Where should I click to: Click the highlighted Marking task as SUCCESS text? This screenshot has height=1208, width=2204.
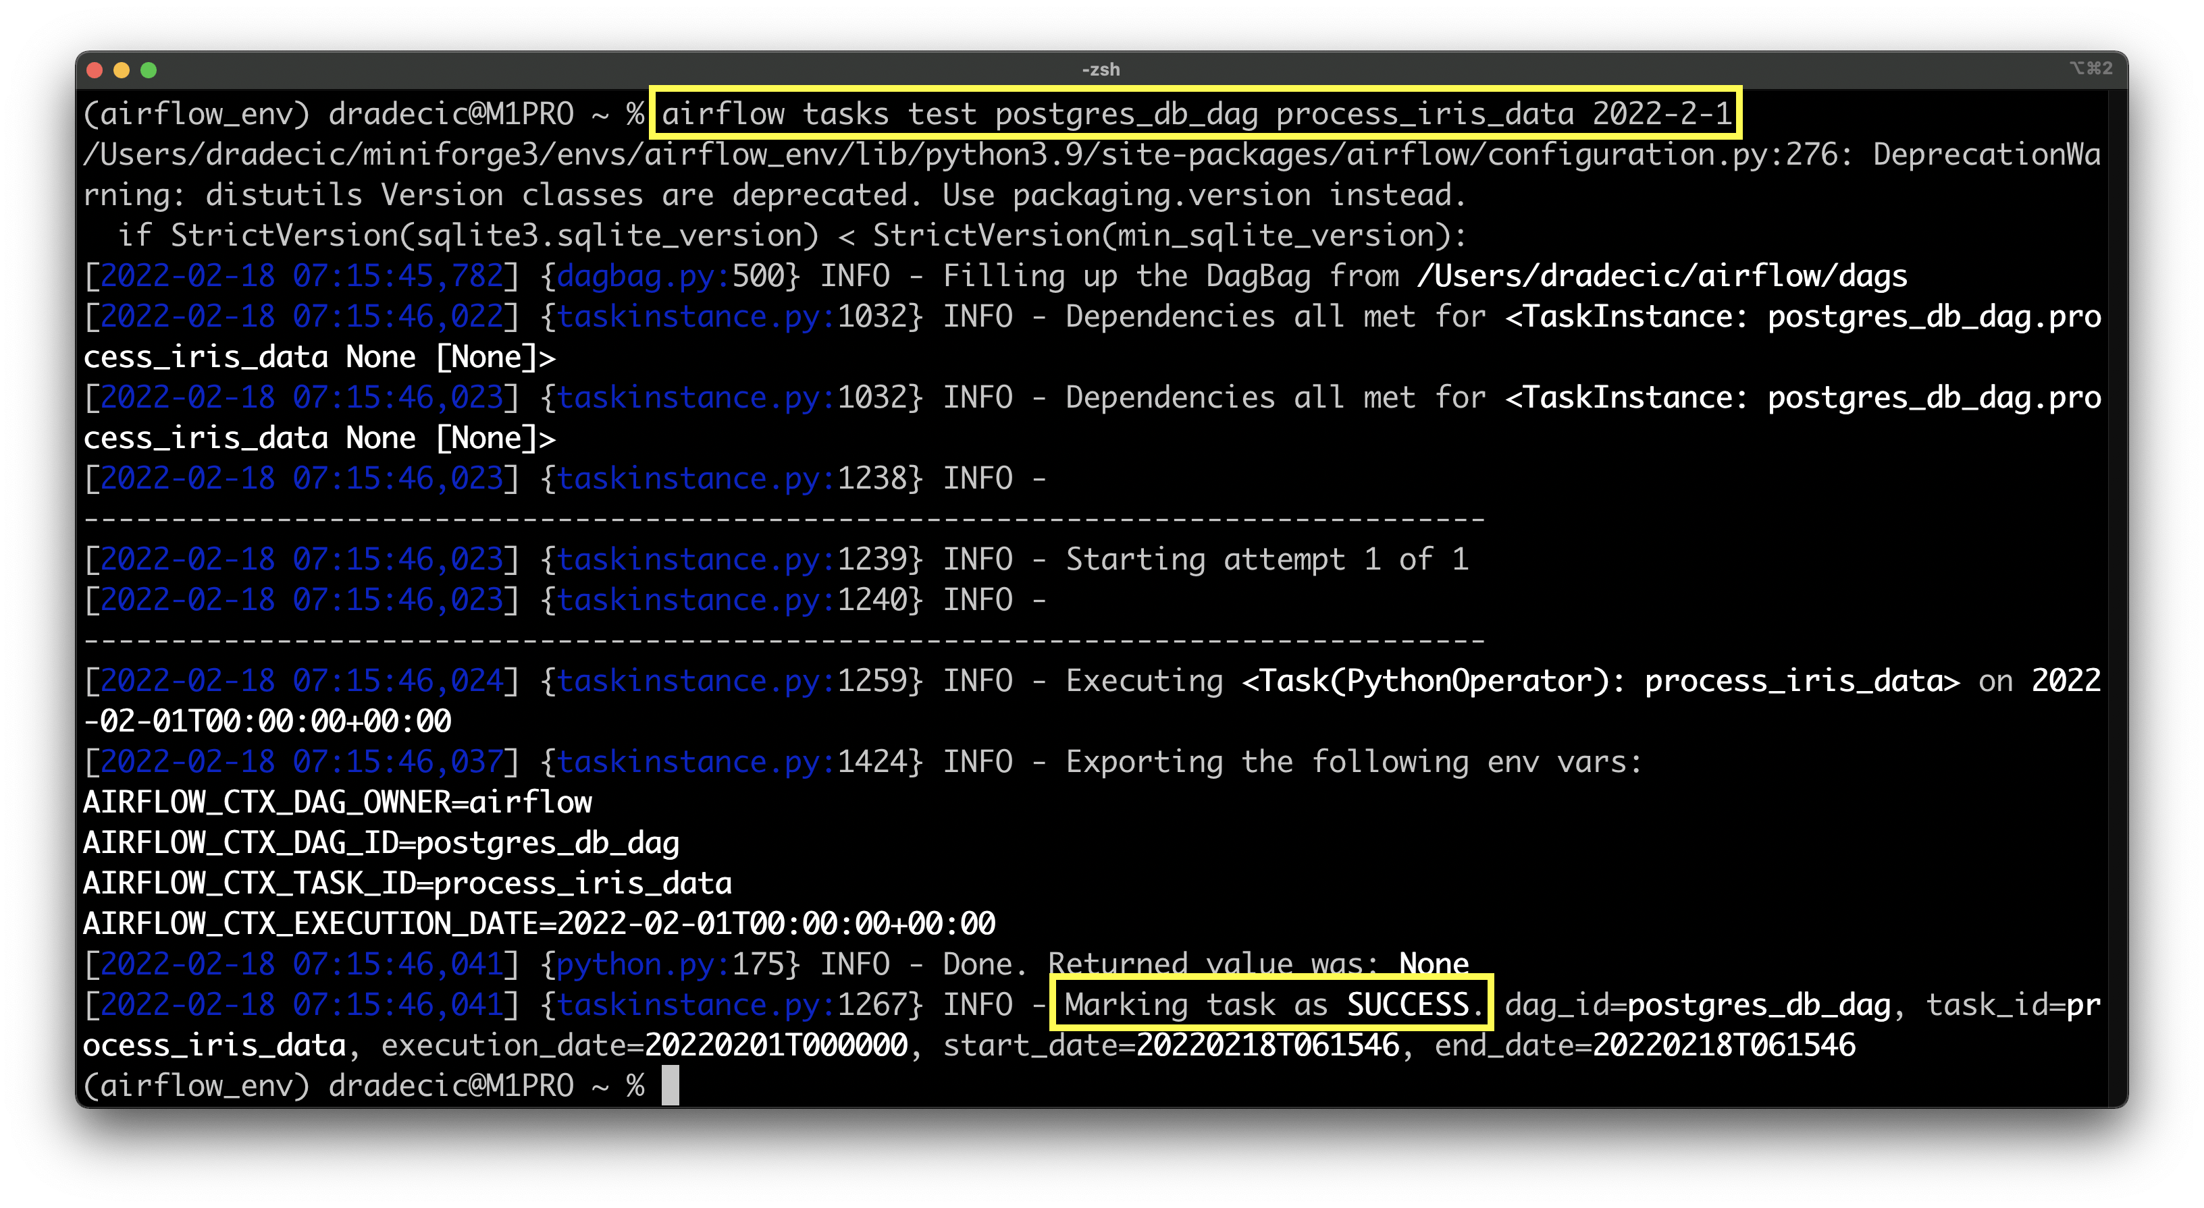(x=1271, y=1004)
